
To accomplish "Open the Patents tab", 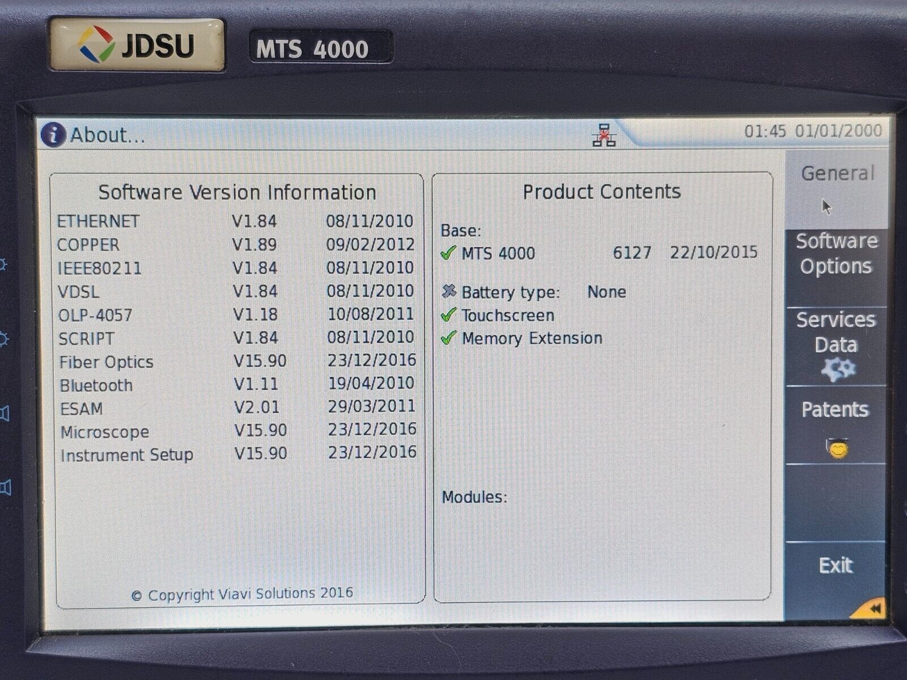I will click(x=836, y=425).
